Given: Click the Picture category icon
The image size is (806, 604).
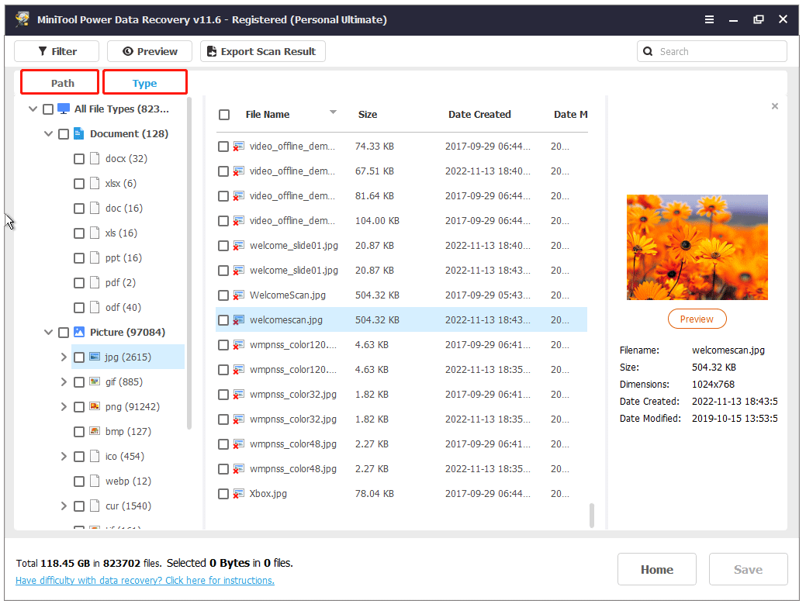Looking at the screenshot, I should [x=78, y=332].
